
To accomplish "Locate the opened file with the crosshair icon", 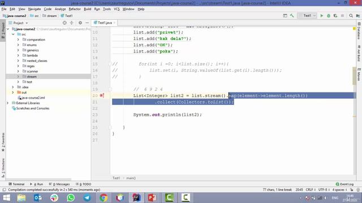I will [64, 23].
